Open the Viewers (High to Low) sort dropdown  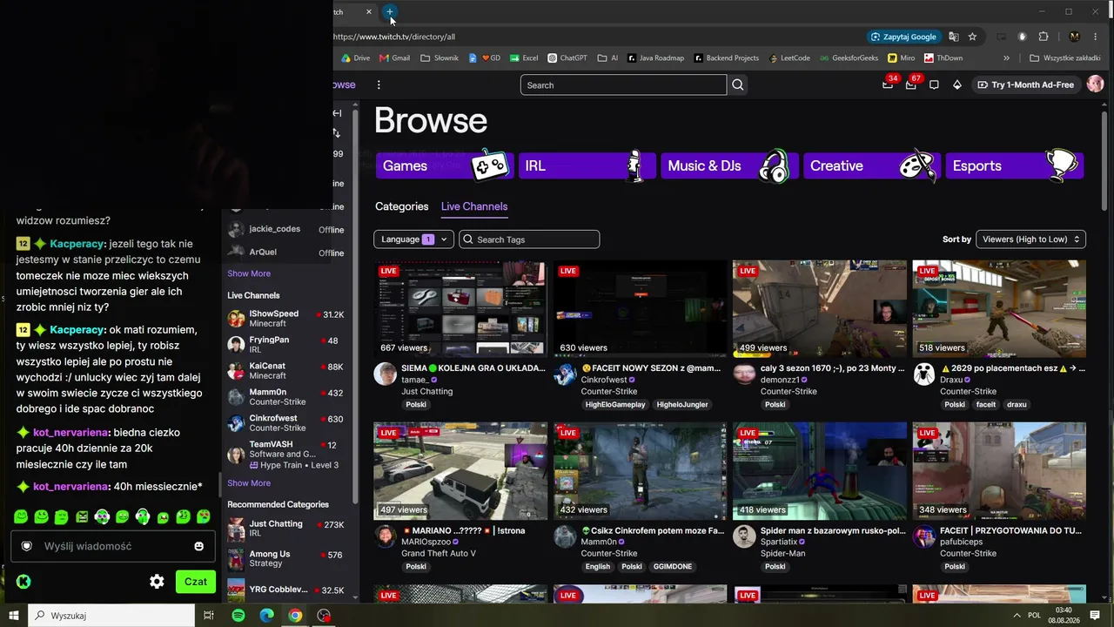1030,239
